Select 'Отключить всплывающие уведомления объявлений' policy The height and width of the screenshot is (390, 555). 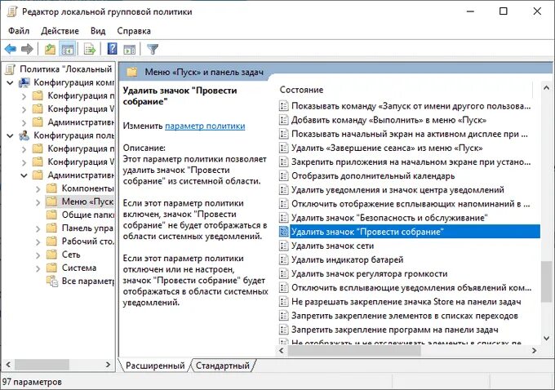(411, 287)
